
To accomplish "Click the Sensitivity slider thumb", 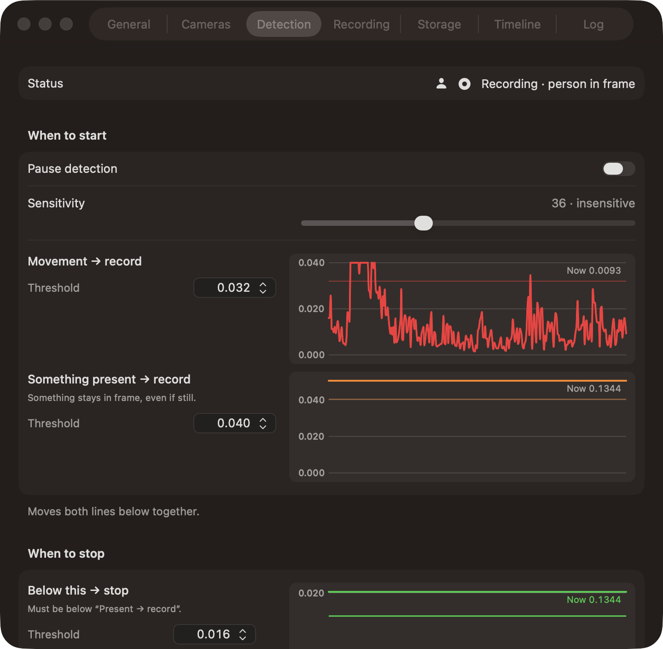I will pyautogui.click(x=424, y=223).
